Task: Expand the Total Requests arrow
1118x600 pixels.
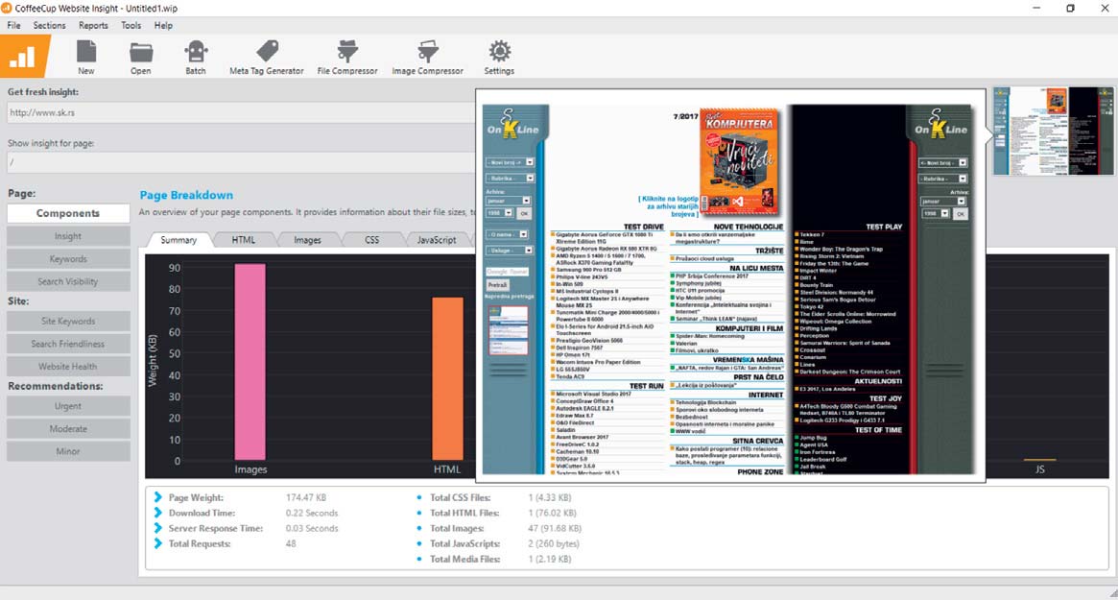Action: point(157,543)
